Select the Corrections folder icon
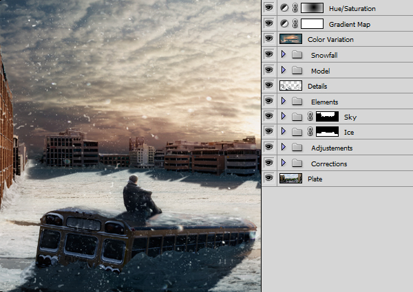 (x=297, y=164)
